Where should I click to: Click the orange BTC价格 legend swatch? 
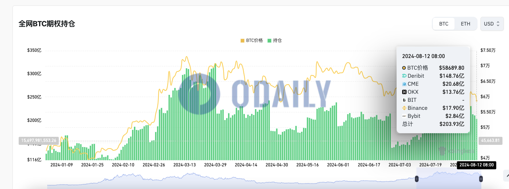tap(242, 40)
